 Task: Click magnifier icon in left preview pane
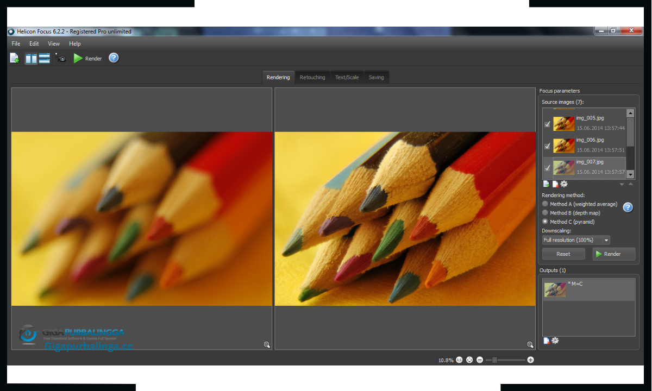click(267, 344)
